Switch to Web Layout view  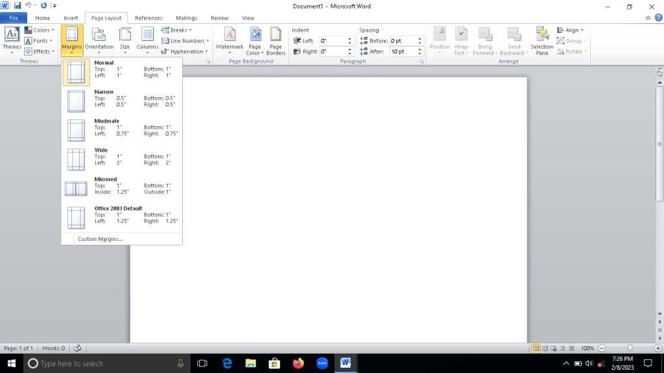[x=554, y=348]
